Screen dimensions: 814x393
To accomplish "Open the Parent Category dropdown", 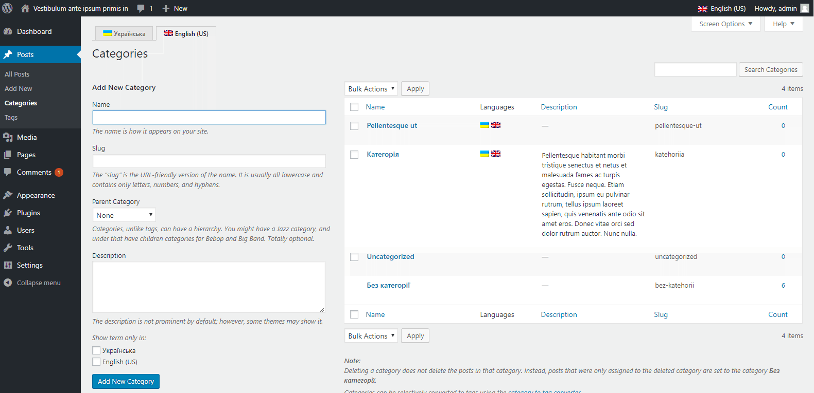I will [124, 215].
